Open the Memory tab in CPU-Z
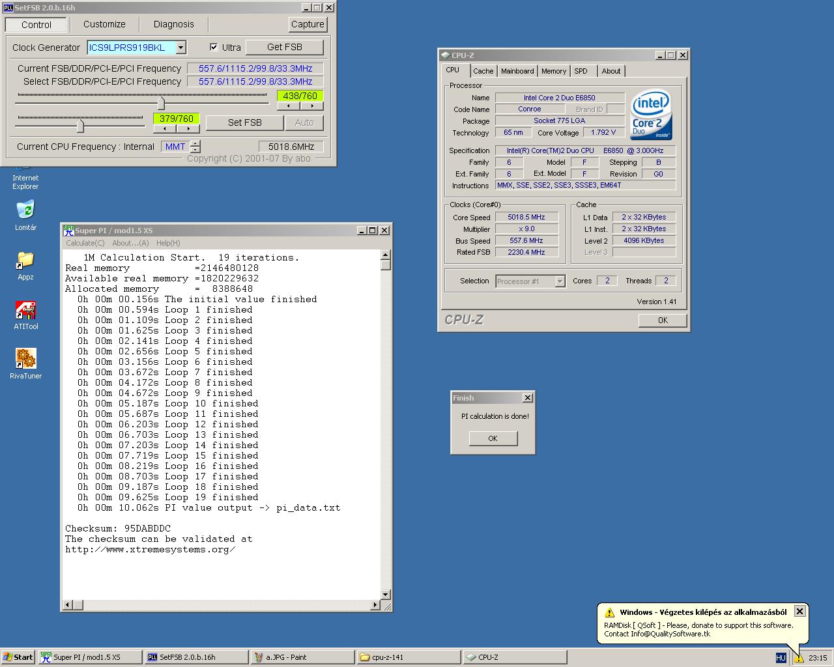834x667 pixels. pos(553,71)
